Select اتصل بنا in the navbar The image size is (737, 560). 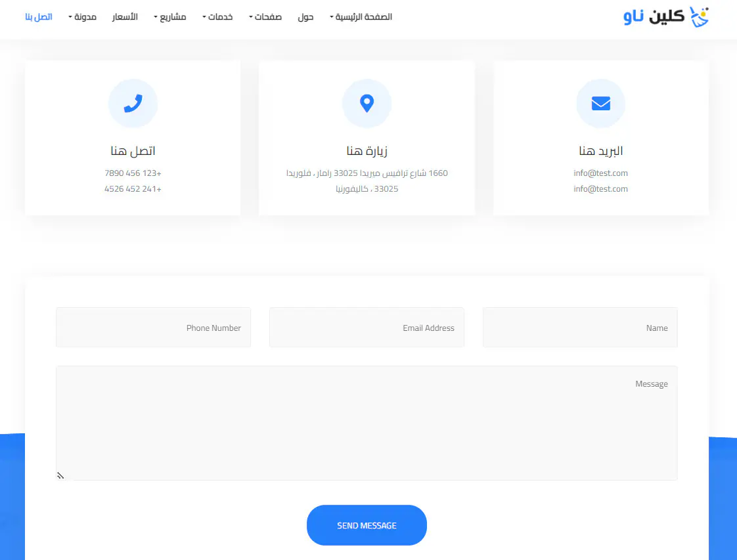(x=39, y=17)
